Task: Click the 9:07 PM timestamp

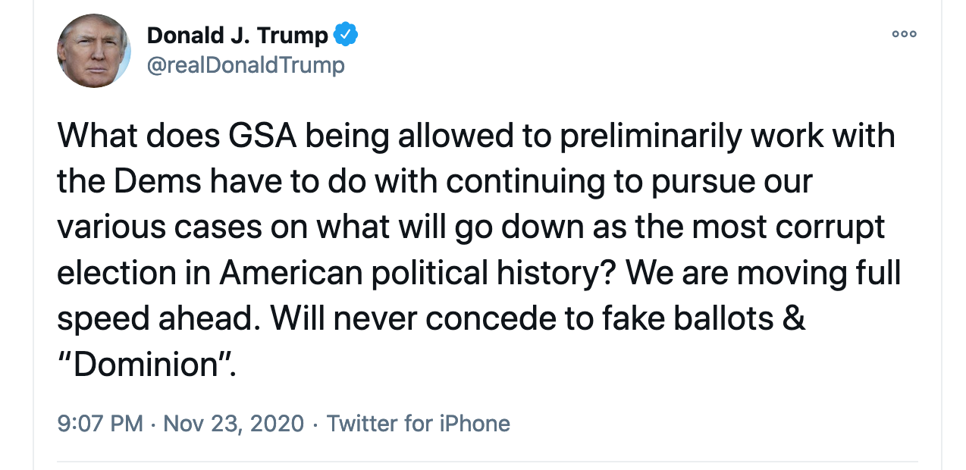Action: click(100, 423)
